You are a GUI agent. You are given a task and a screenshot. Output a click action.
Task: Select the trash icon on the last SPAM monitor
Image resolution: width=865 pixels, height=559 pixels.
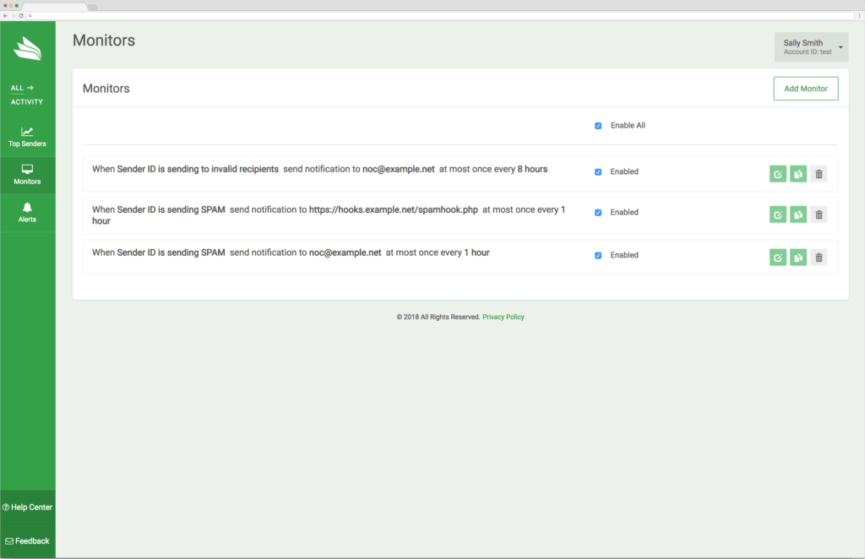click(x=819, y=257)
